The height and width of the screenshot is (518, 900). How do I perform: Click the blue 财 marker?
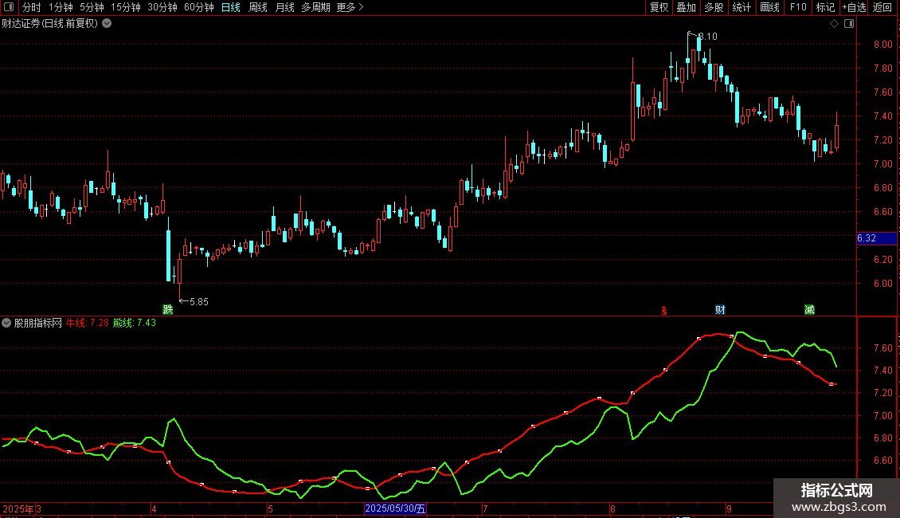[x=720, y=309]
